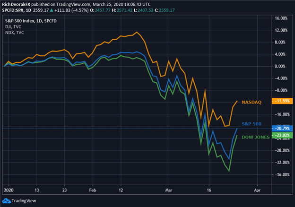This screenshot has height=207, width=295.
Task: Click the Apr time axis label
Action: click(257, 190)
